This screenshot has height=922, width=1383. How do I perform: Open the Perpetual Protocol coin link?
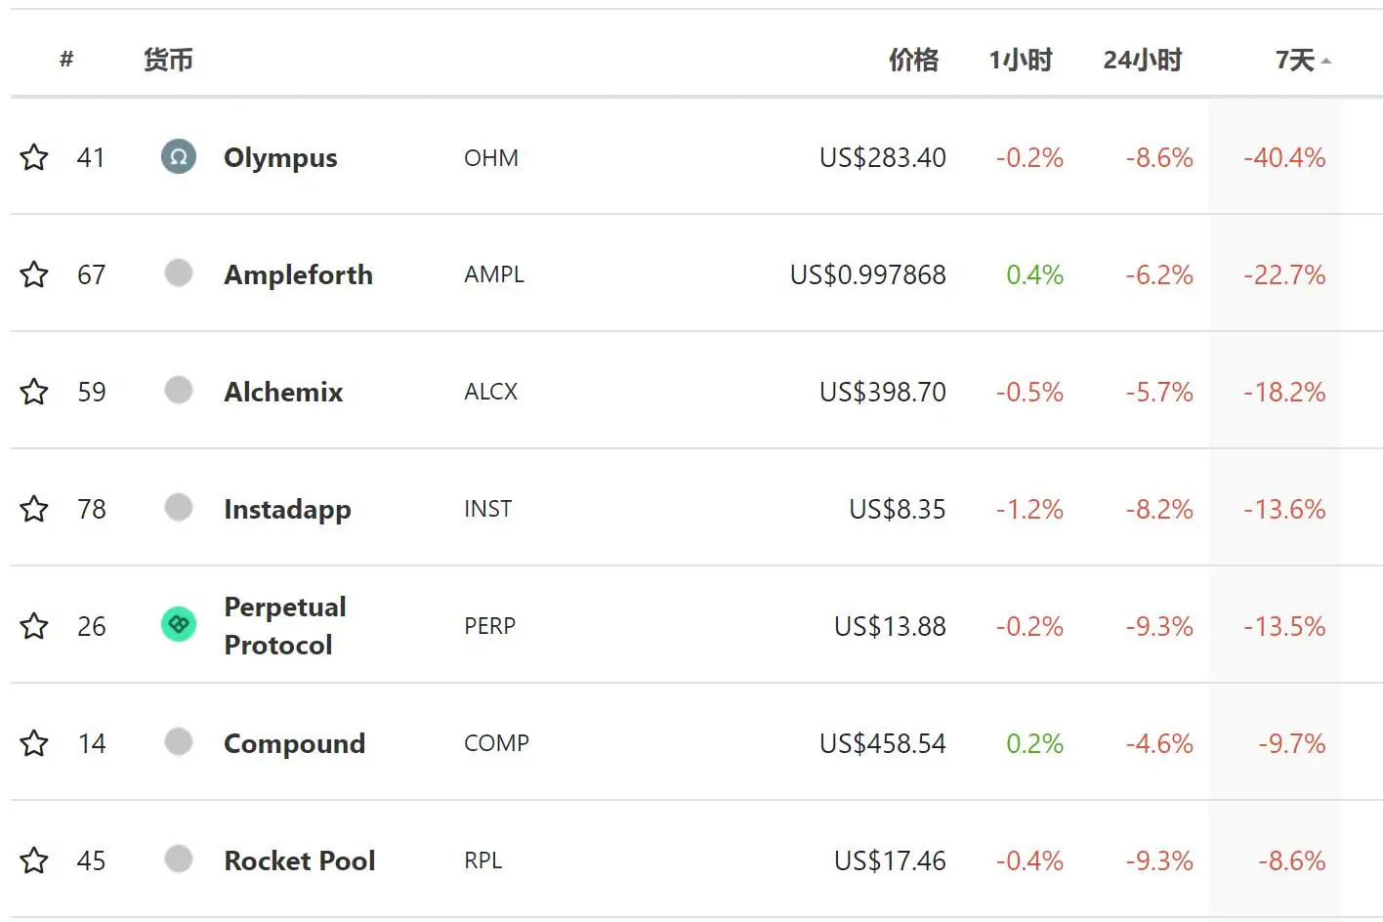point(284,625)
